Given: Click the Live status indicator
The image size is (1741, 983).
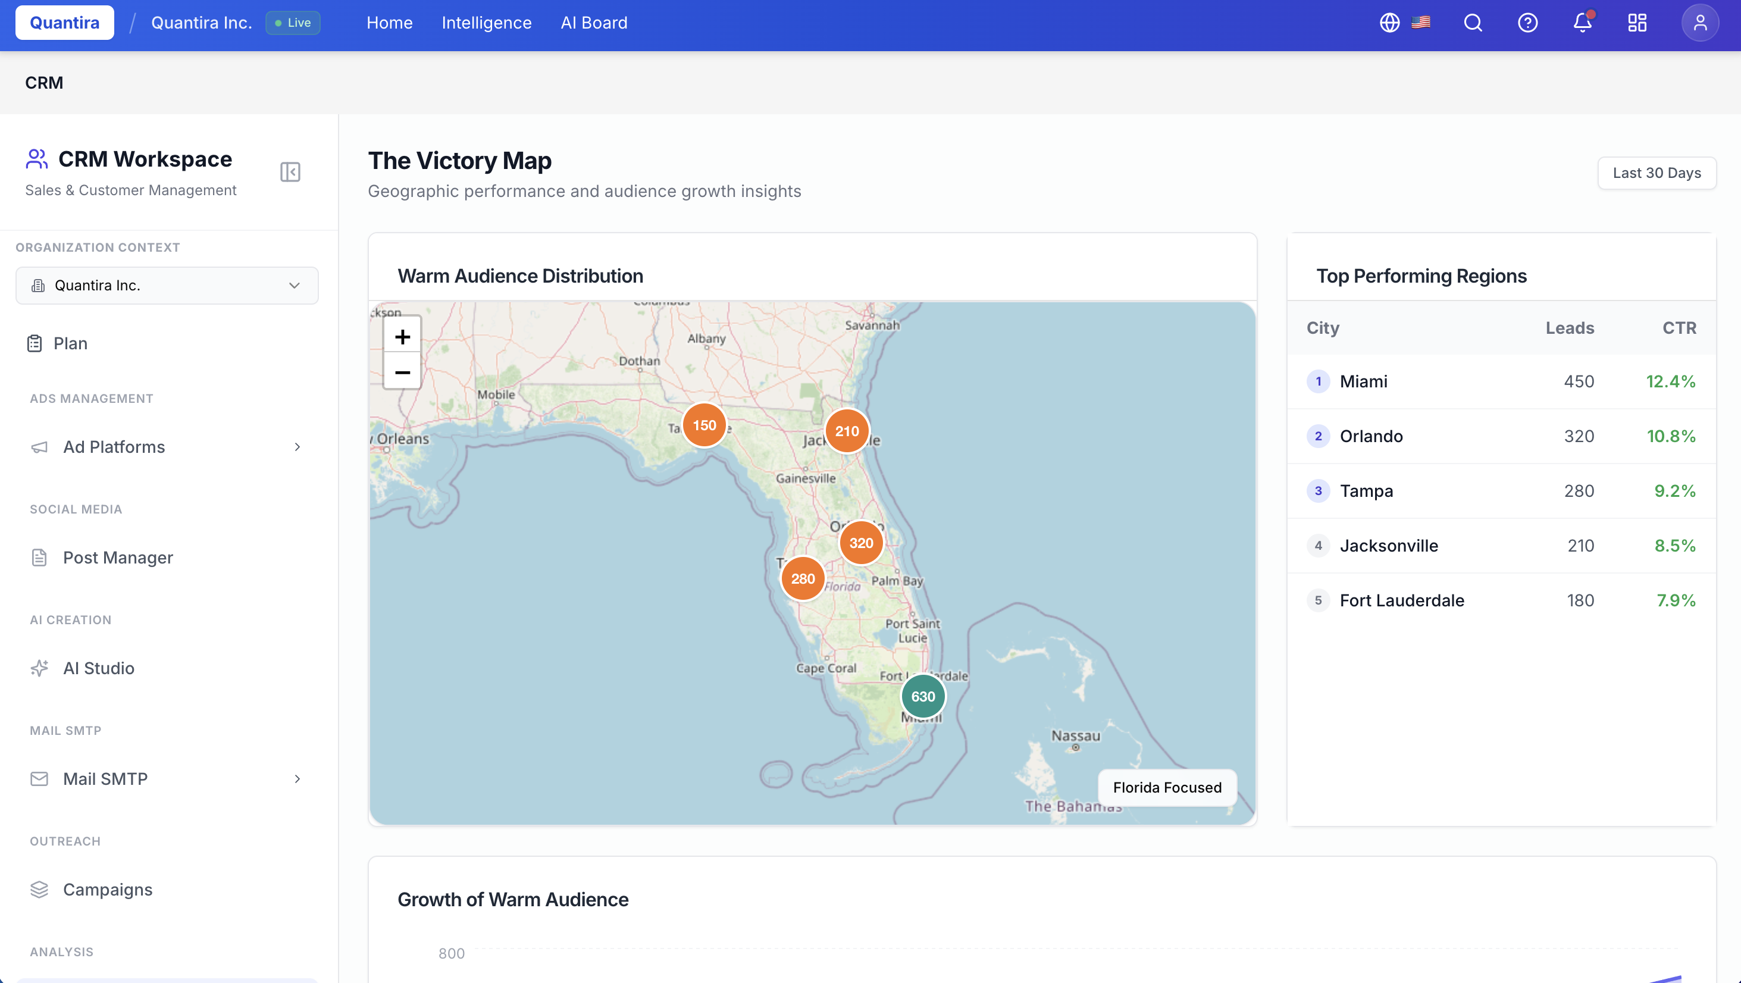Looking at the screenshot, I should (293, 22).
